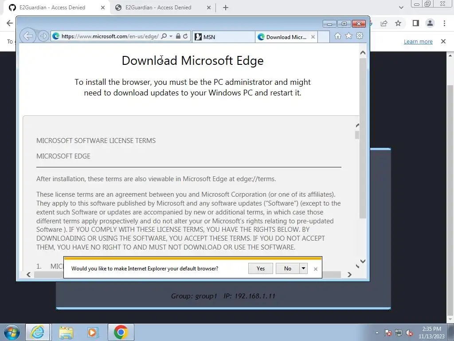This screenshot has height=341, width=454.
Task: Open a new blank IE tab
Action: (324, 37)
